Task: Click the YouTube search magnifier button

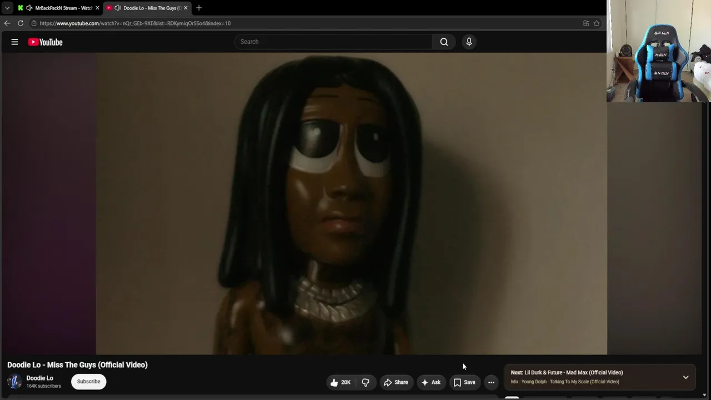Action: coord(444,42)
